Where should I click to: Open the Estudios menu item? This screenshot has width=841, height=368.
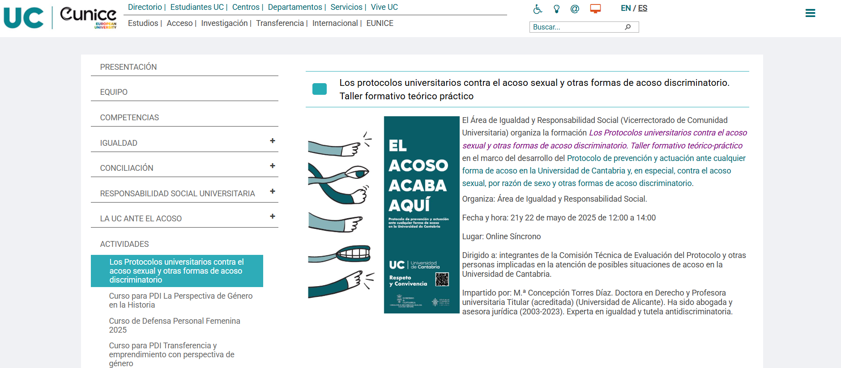(x=143, y=23)
